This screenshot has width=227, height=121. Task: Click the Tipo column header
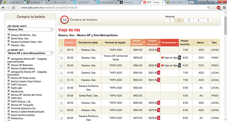(x=215, y=43)
